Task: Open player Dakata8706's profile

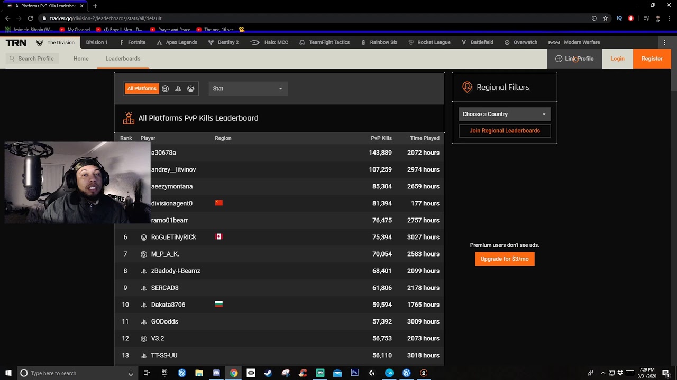Action: coord(168,305)
